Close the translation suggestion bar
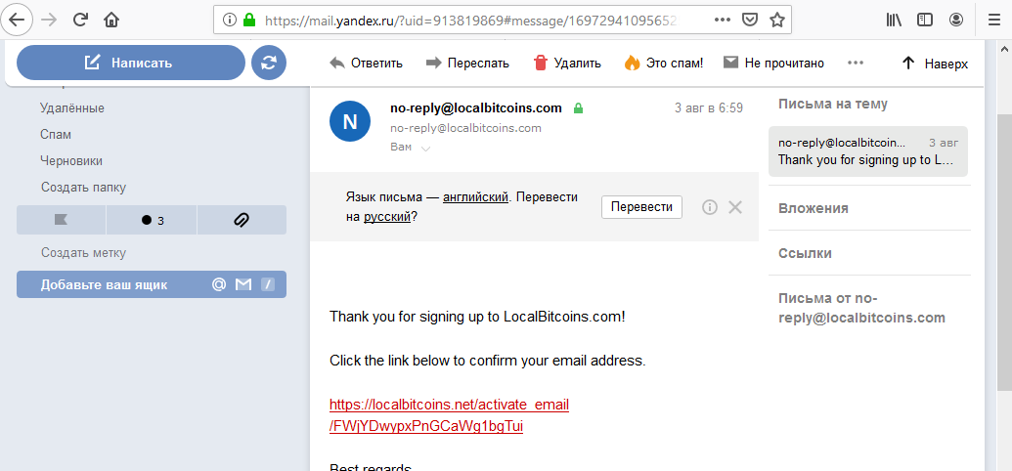The image size is (1012, 471). [x=735, y=207]
